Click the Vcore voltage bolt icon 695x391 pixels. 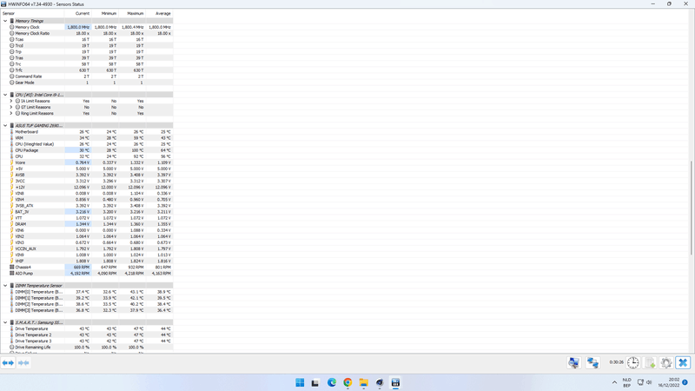click(x=12, y=162)
